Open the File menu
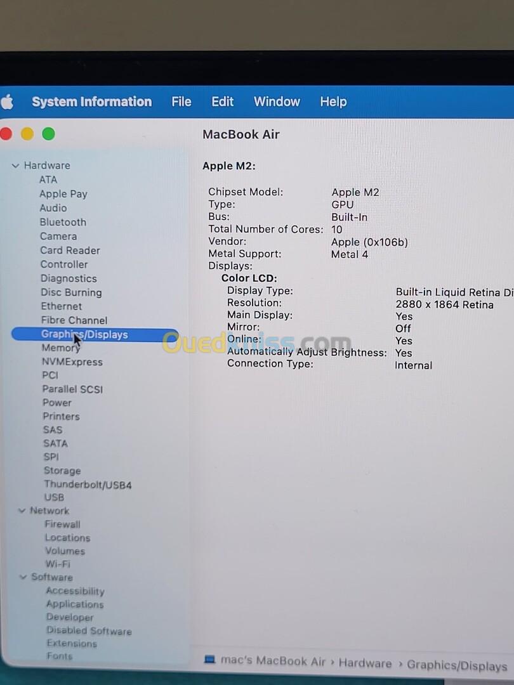Screen dimensions: 514x685 coord(181,101)
